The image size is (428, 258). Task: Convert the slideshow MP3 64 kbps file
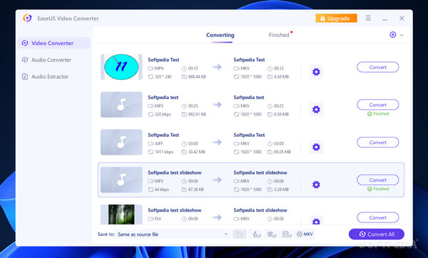tap(378, 180)
